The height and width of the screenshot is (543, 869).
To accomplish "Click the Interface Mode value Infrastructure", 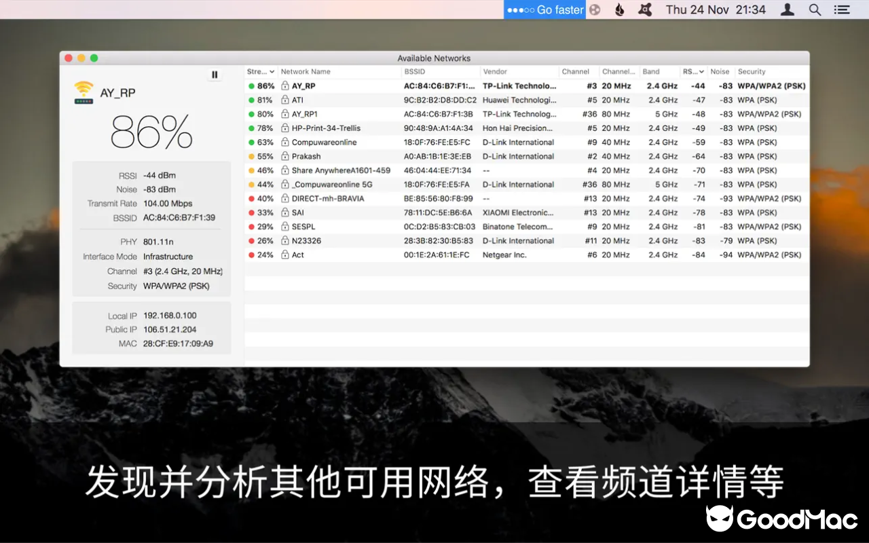I will pos(168,257).
